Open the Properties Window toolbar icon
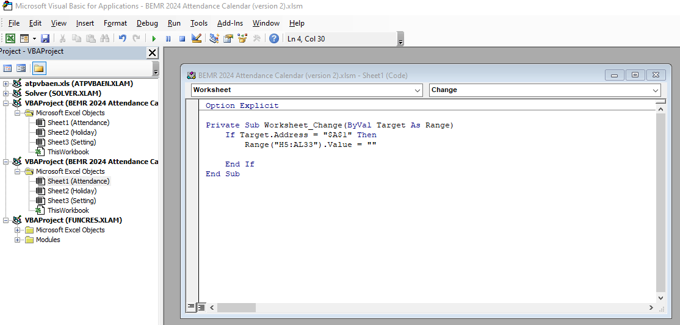 (x=228, y=38)
